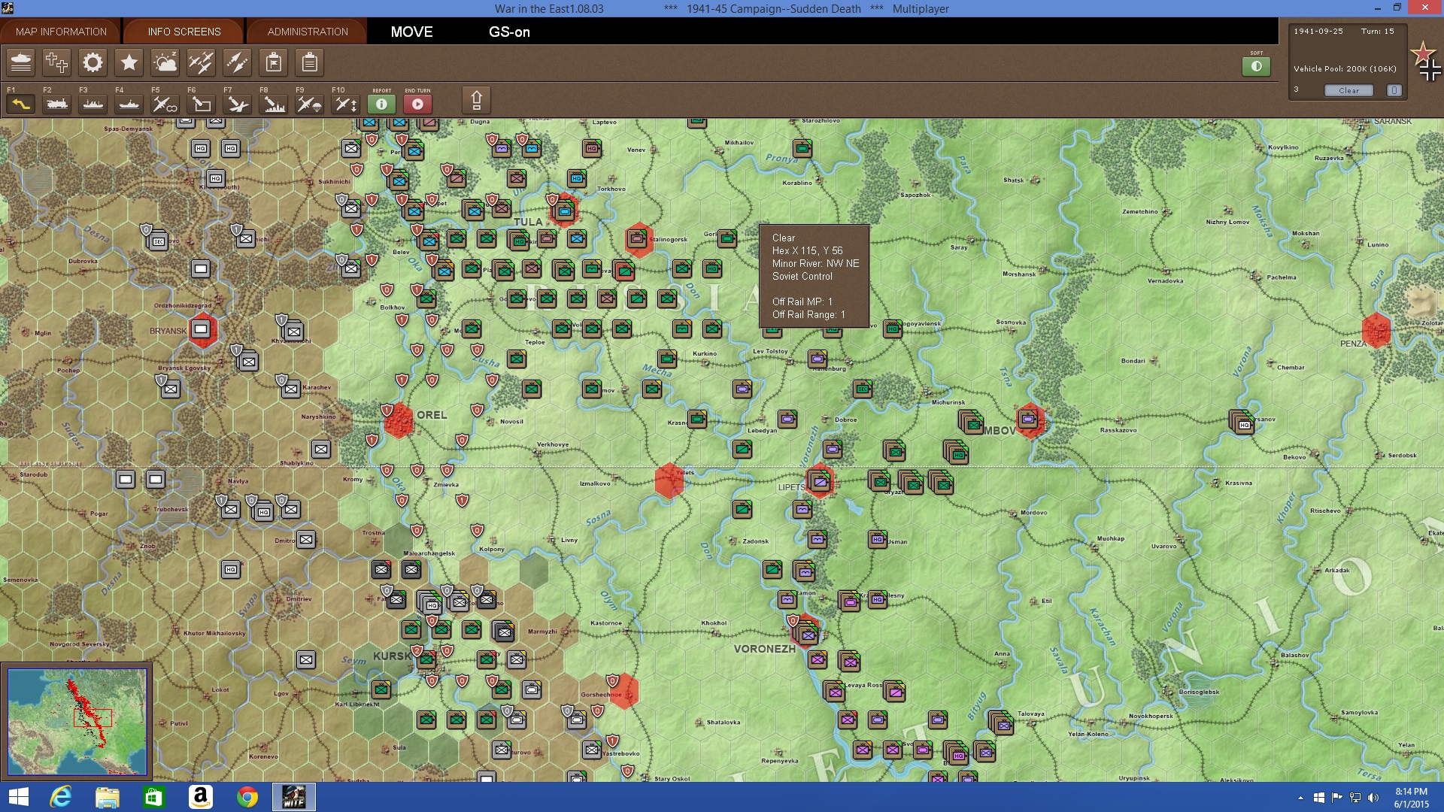Open the green REPORT info button
Image resolution: width=1444 pixels, height=812 pixels.
pos(381,104)
